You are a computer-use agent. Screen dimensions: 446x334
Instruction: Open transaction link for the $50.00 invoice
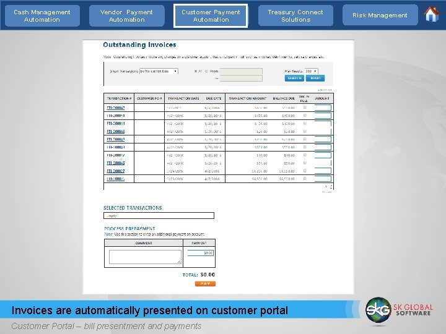click(115, 163)
